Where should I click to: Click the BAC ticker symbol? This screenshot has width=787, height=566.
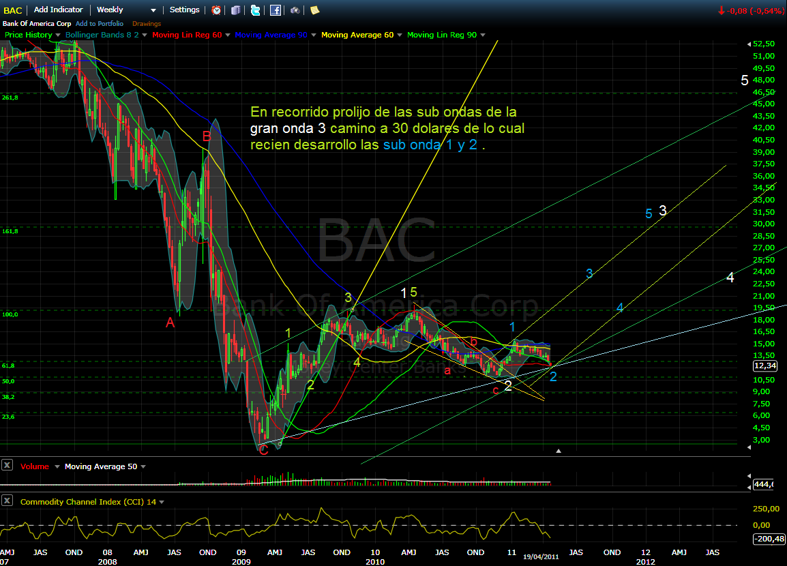click(12, 10)
